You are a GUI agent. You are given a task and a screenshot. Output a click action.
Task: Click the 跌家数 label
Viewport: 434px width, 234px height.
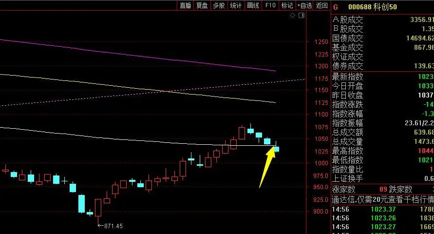(400, 190)
